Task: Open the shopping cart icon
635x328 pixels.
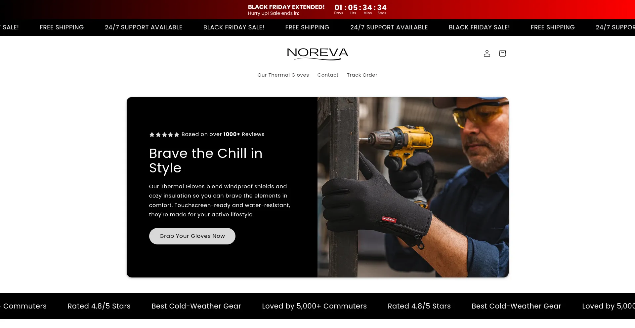Action: pos(502,54)
